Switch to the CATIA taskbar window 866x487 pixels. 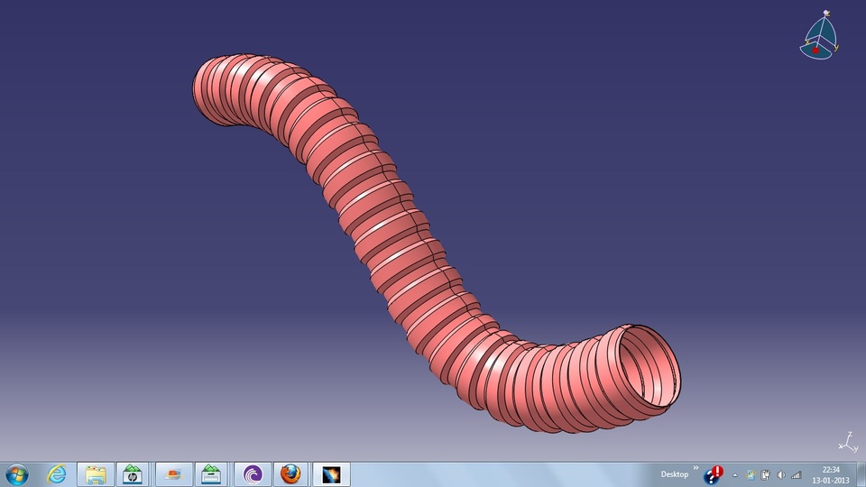click(x=331, y=474)
